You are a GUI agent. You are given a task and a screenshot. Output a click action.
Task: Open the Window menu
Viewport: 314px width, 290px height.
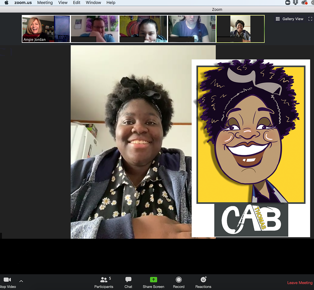(x=93, y=3)
